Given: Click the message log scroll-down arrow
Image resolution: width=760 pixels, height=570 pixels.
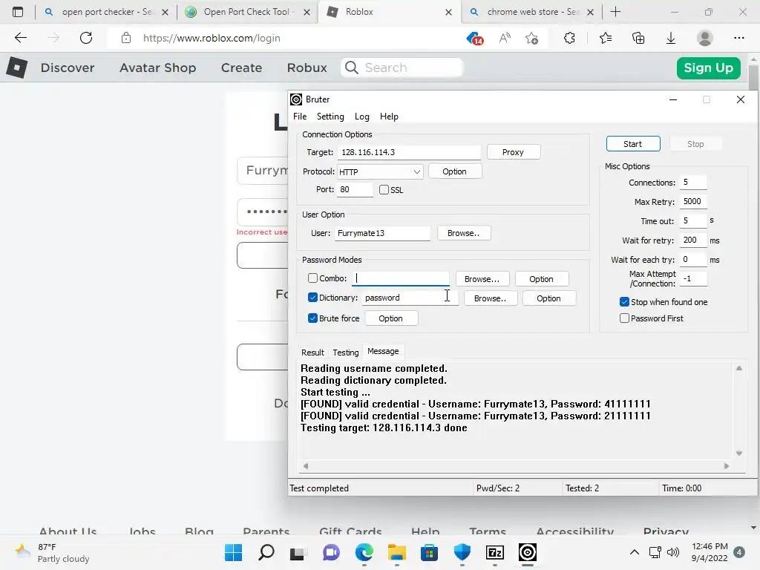Looking at the screenshot, I should [x=739, y=453].
